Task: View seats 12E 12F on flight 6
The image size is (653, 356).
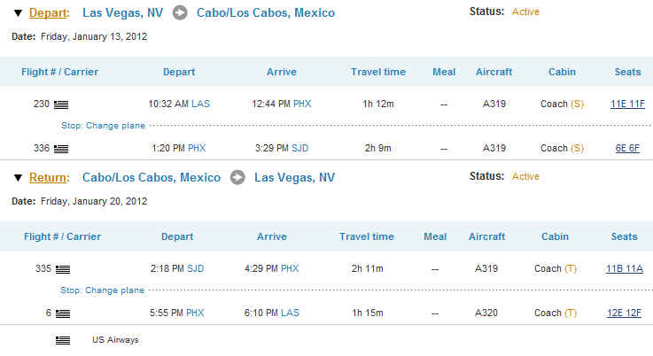Action: pos(625,313)
